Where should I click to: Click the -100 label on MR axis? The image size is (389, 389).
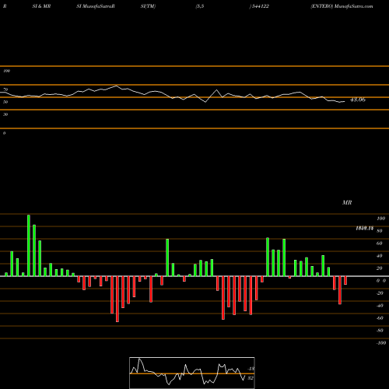click(381, 343)
